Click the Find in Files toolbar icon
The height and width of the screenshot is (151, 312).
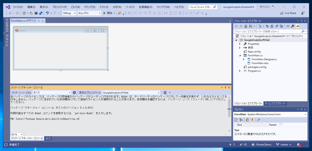[120, 13]
